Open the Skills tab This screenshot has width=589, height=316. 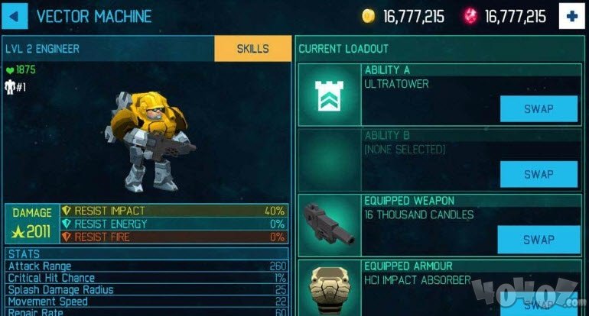(252, 49)
